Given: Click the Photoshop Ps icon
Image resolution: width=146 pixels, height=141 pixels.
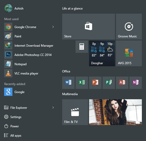Looking at the screenshot, I should click(8, 55).
